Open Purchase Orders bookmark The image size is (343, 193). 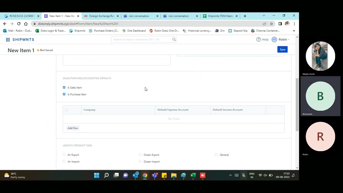click(x=104, y=31)
